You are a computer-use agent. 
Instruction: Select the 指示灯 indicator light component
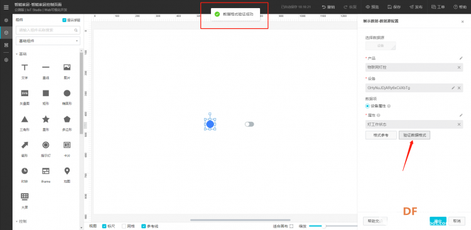pyautogui.click(x=46, y=149)
